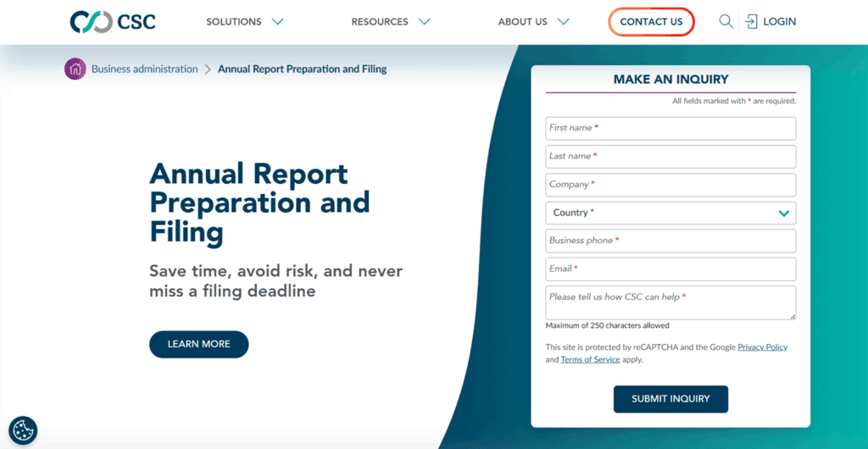Focus the Business phone field
Screen dimensions: 868x449
tap(671, 241)
